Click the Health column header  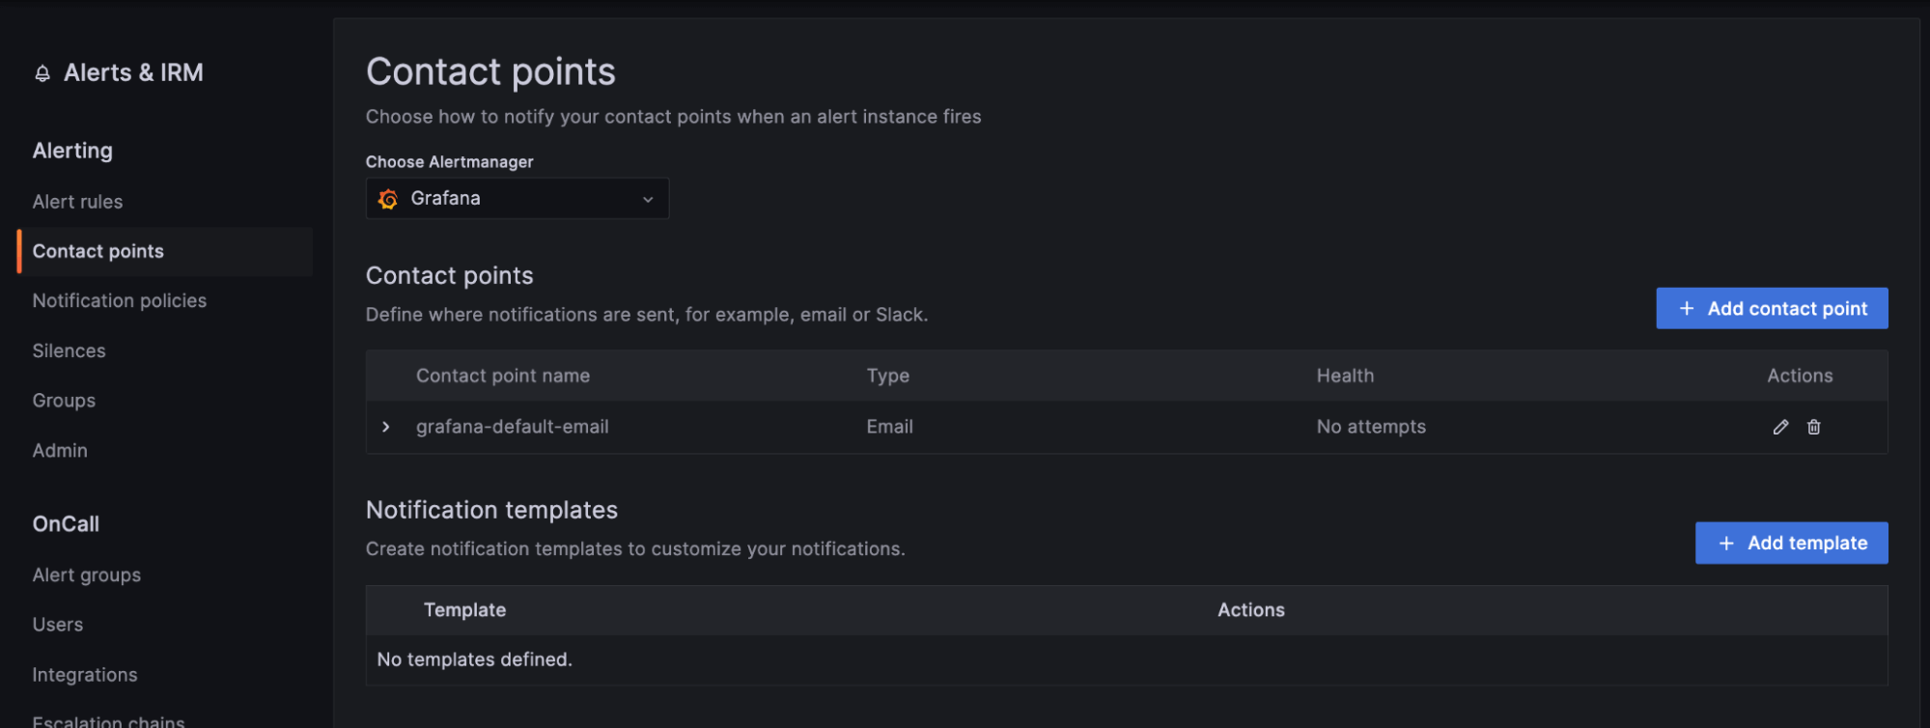pos(1345,376)
